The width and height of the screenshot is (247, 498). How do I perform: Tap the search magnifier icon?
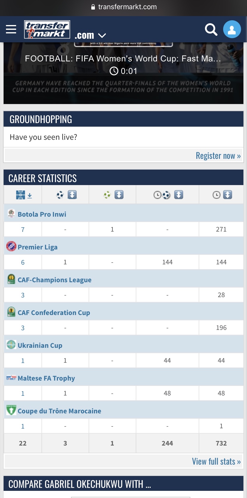pos(211,30)
